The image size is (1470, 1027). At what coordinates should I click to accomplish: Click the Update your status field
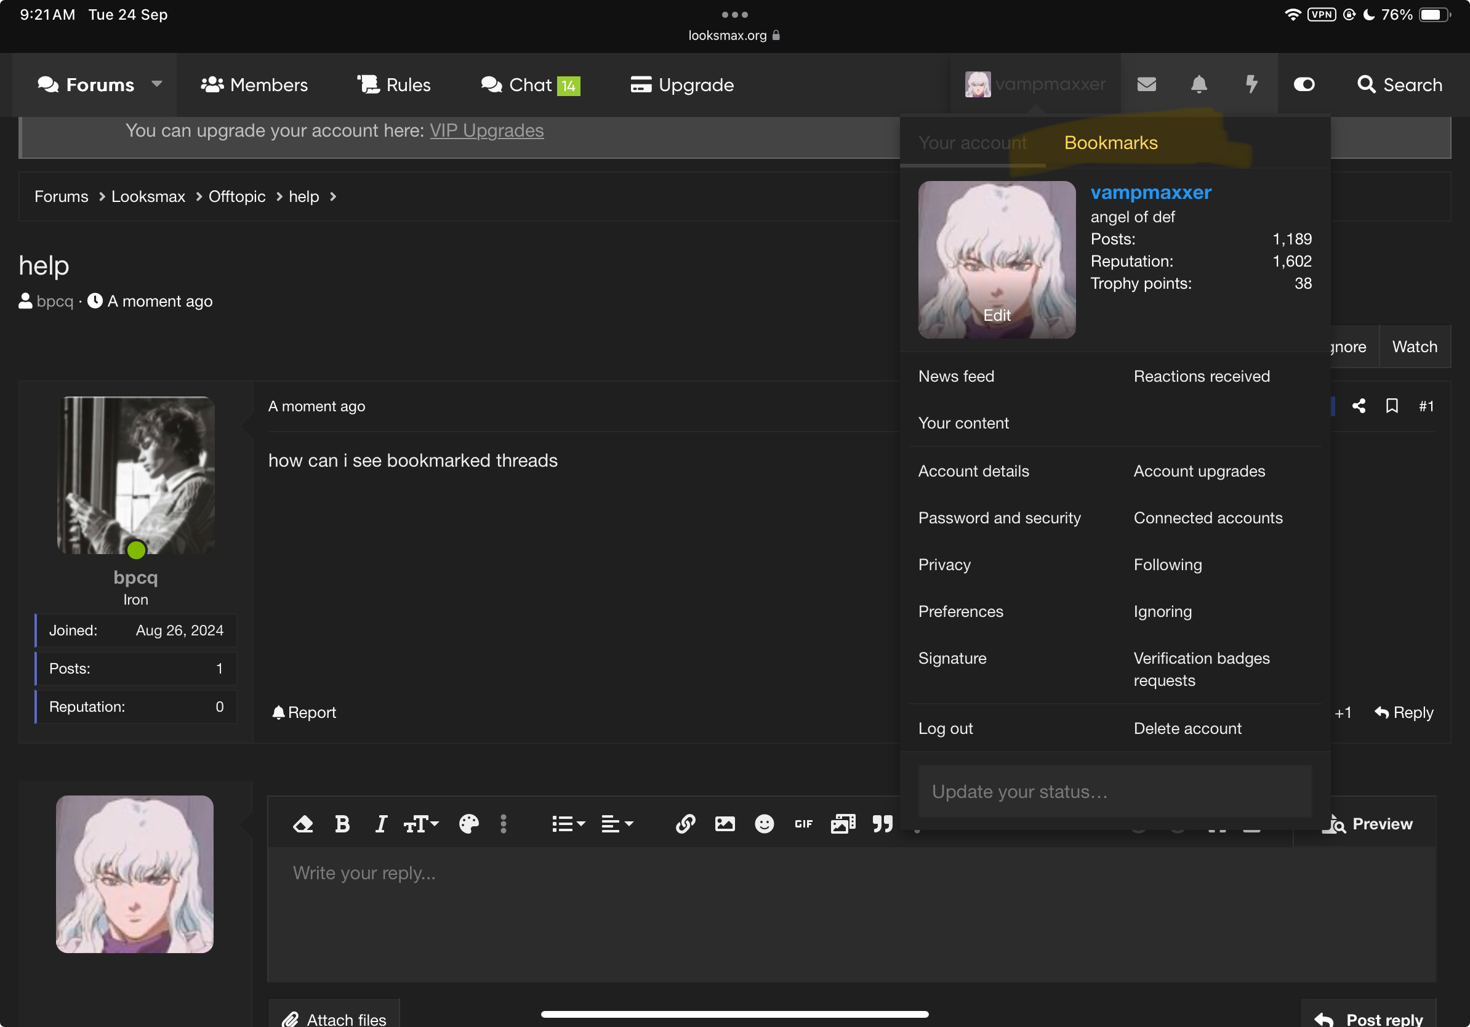[1115, 791]
